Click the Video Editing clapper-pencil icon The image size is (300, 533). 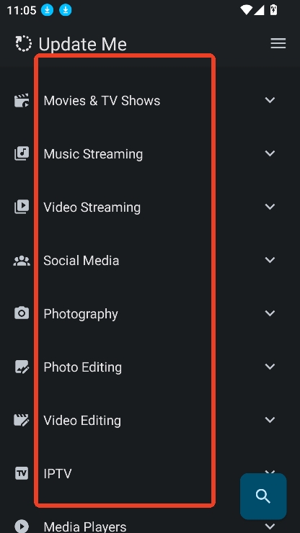click(22, 420)
